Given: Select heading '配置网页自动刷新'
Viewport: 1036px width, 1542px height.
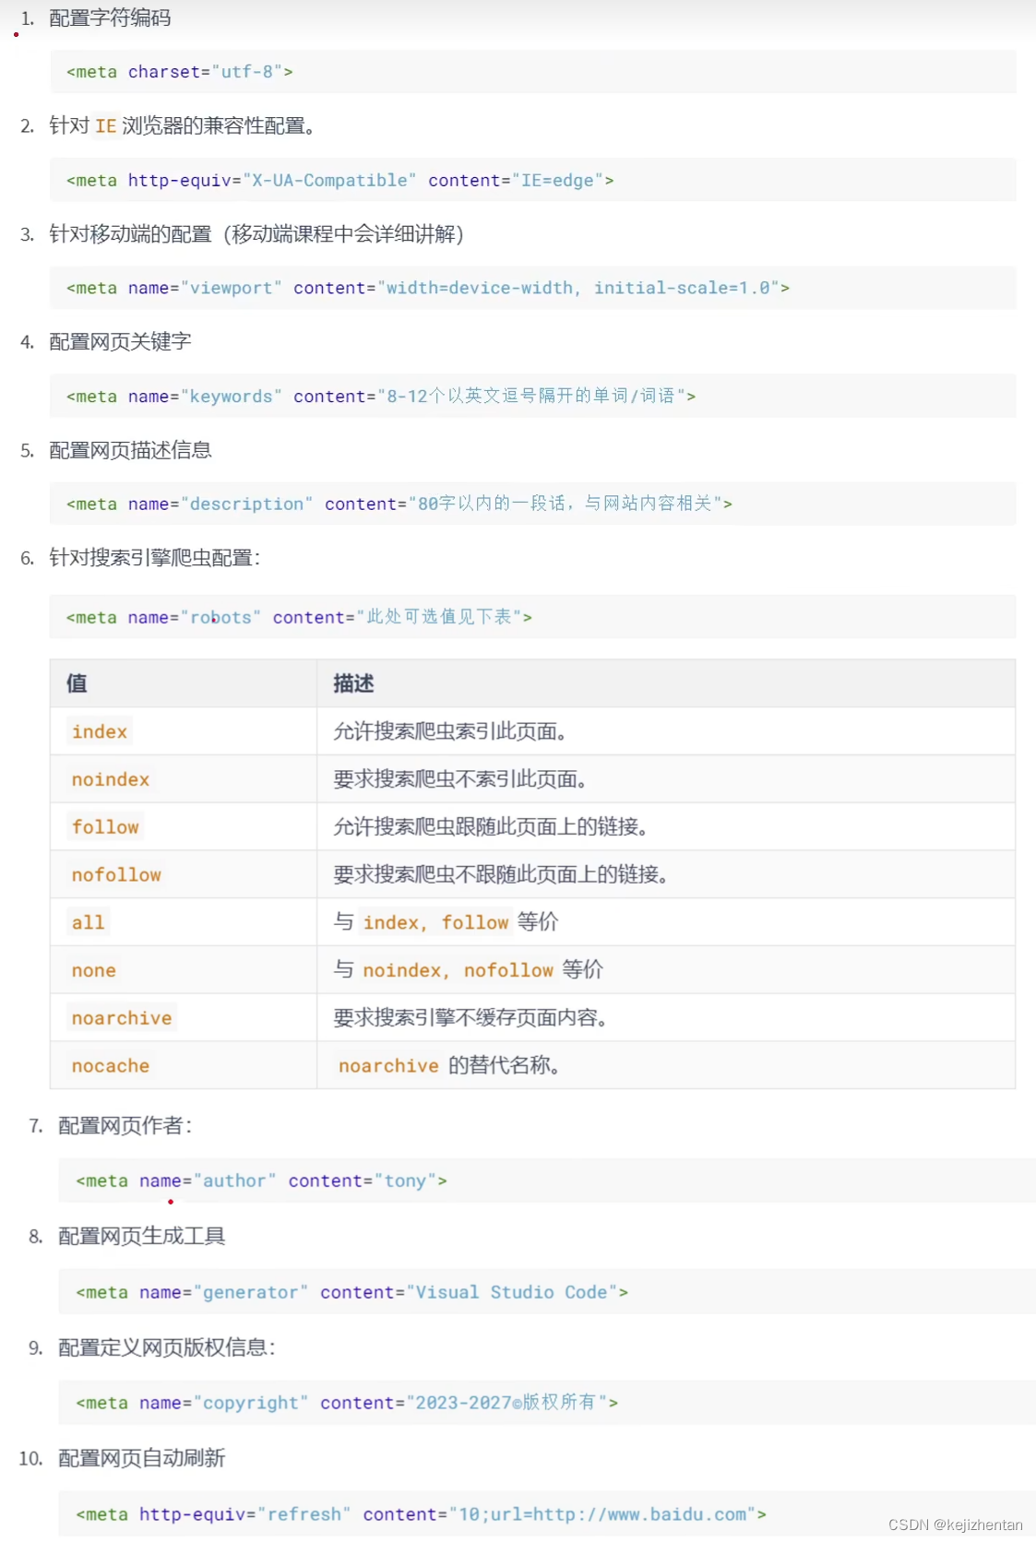Looking at the screenshot, I should click(x=141, y=1459).
